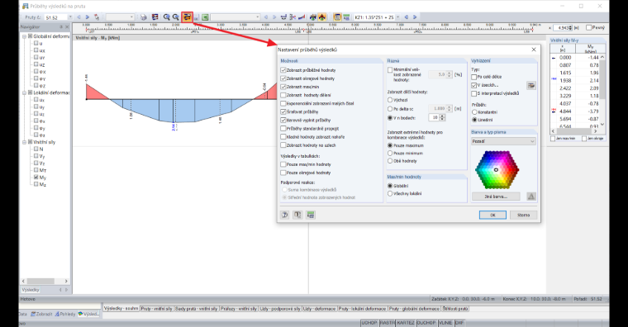Screen dimensions: 628x327
Task: Close the Navigátor panel with its X
Action: pos(67,26)
